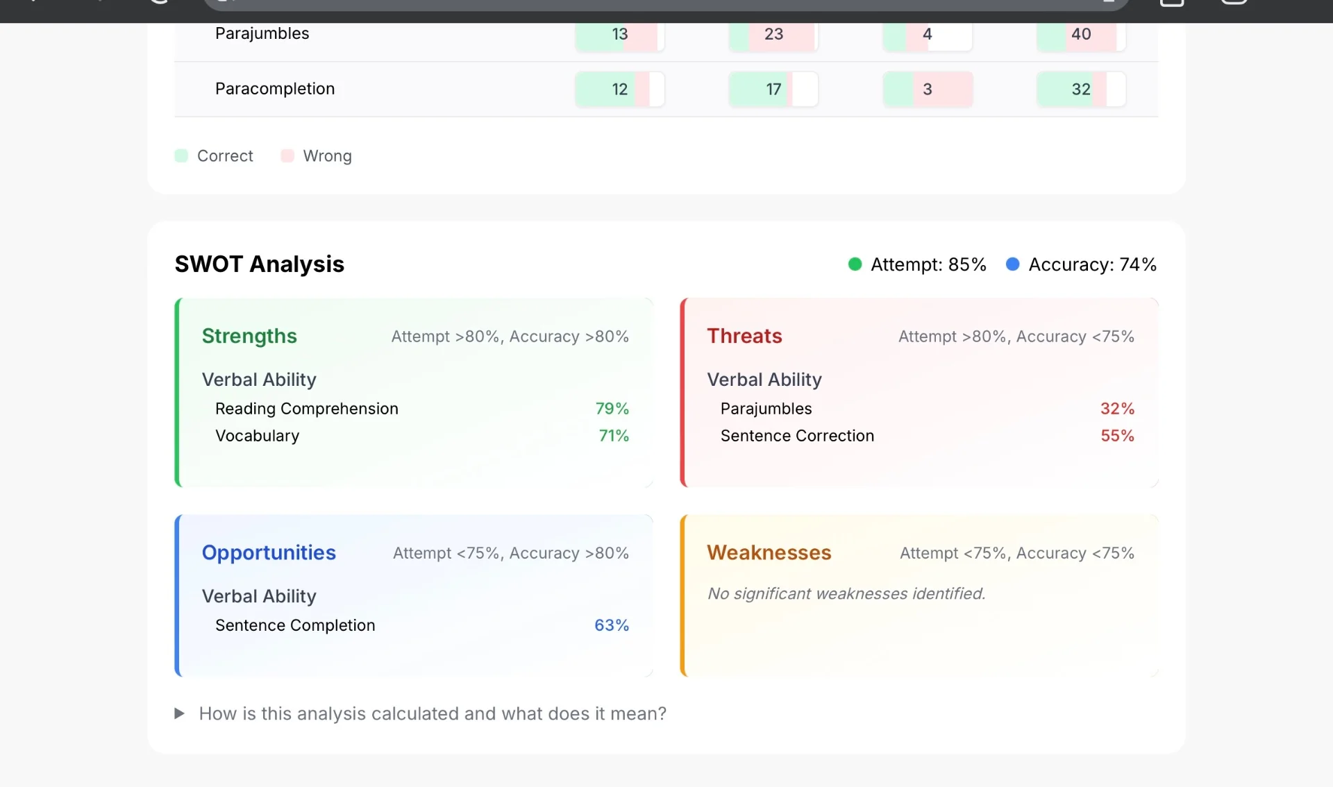Click the Opportunities card heading
1333x787 pixels.
point(269,552)
